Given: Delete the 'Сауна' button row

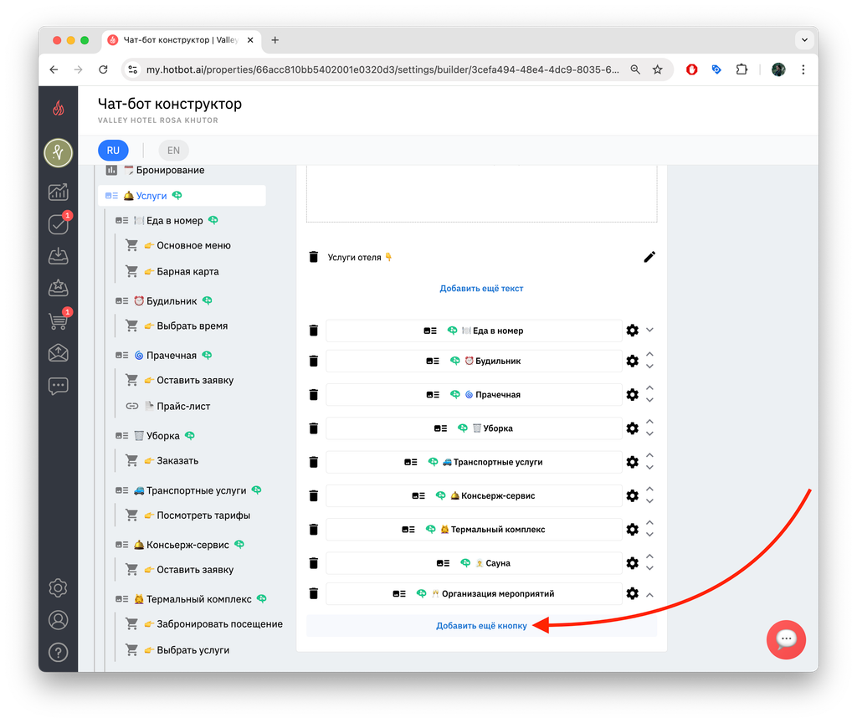Looking at the screenshot, I should click(x=314, y=563).
